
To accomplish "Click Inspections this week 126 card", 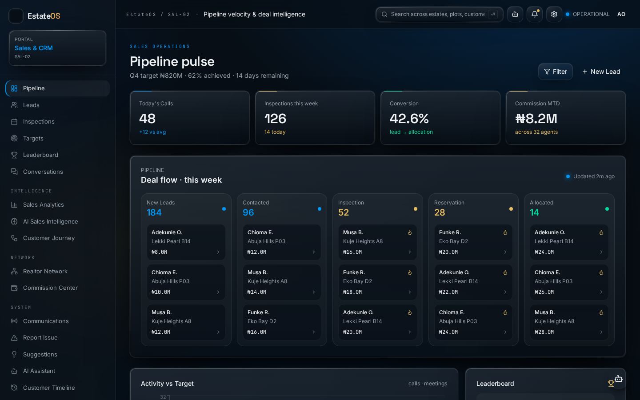I will tap(315, 118).
